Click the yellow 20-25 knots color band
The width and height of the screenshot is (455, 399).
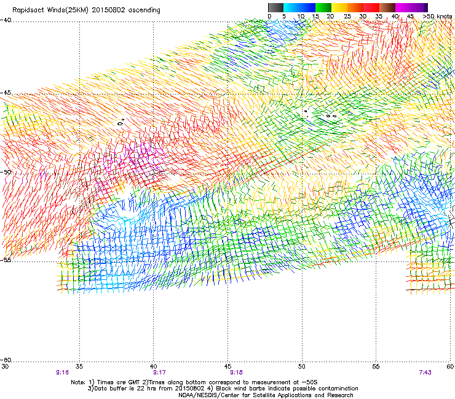point(339,7)
